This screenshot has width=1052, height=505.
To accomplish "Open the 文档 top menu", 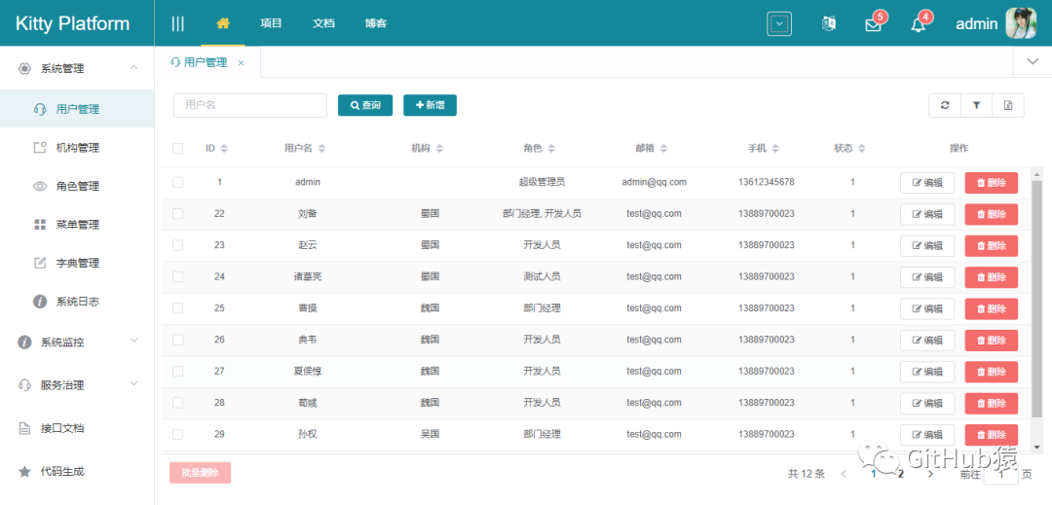I will (x=323, y=22).
